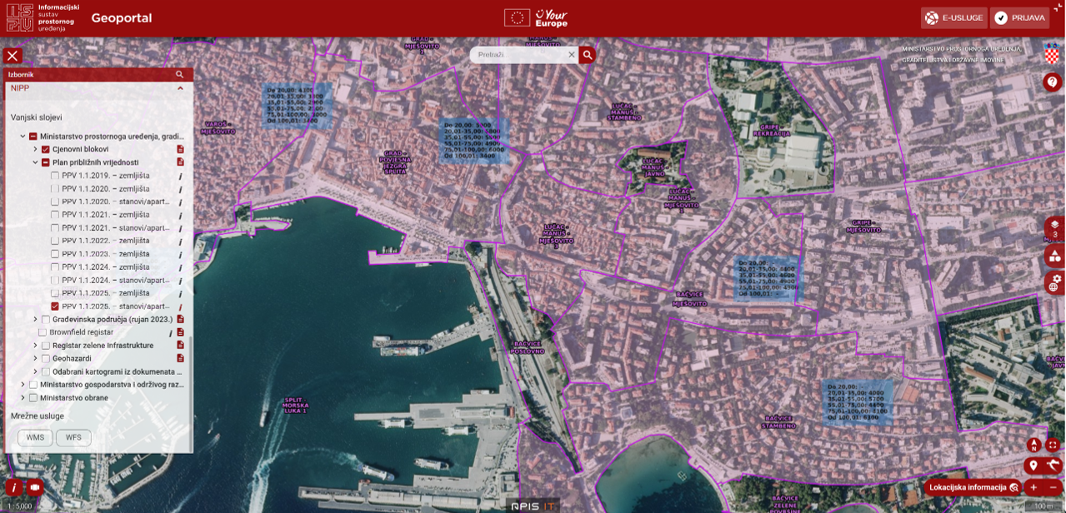Screen dimensions: 1066x513
Task: Reset map orientation to north
Action: point(1033,446)
